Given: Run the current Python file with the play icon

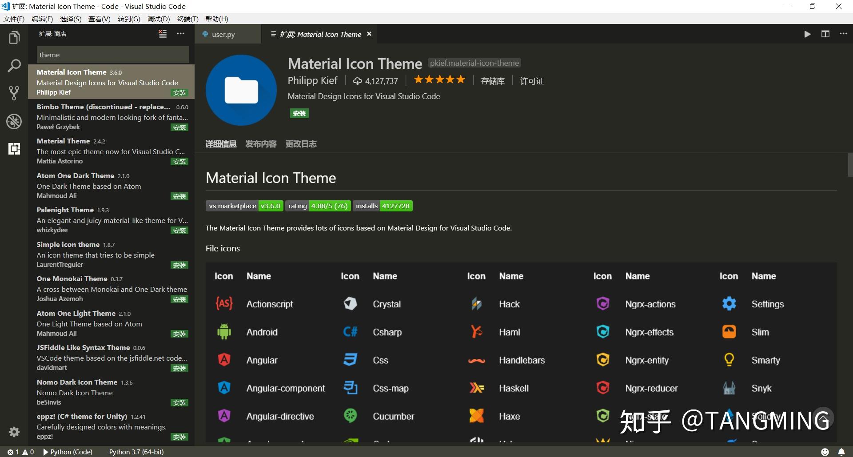Looking at the screenshot, I should [x=807, y=34].
